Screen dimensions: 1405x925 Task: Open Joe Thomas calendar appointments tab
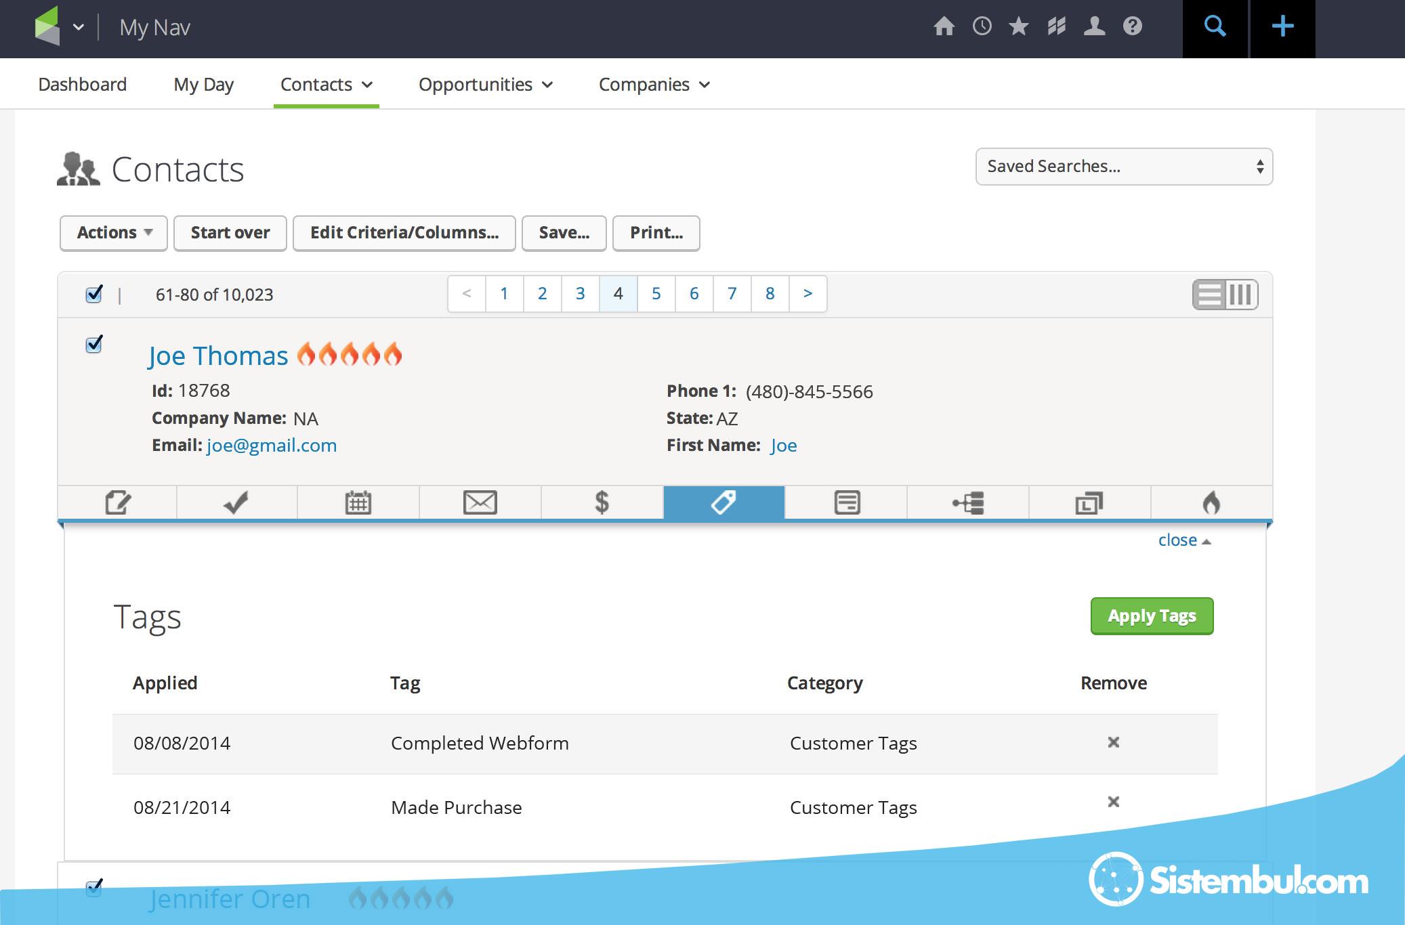pyautogui.click(x=358, y=502)
